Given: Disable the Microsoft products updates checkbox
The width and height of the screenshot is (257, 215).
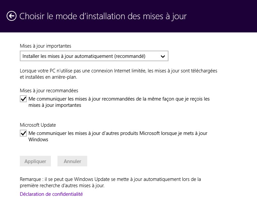Looking at the screenshot, I should pyautogui.click(x=23, y=133).
